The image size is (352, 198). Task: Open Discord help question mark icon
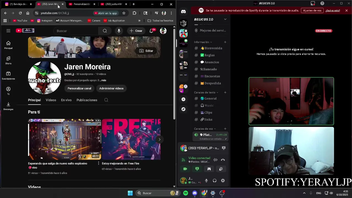coord(322,3)
